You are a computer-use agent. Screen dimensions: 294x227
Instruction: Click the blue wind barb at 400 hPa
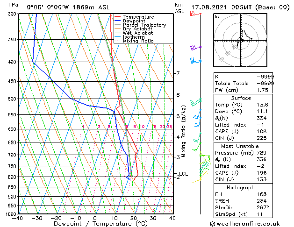click(195, 61)
